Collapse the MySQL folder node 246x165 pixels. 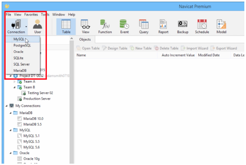[x=11, y=130]
